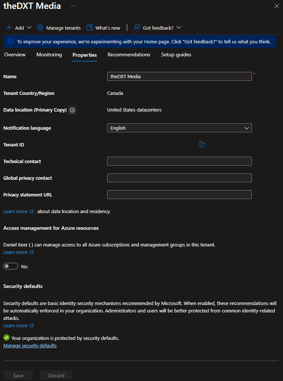Copy the Tenant ID with the copy icon
The width and height of the screenshot is (283, 381).
202,144
